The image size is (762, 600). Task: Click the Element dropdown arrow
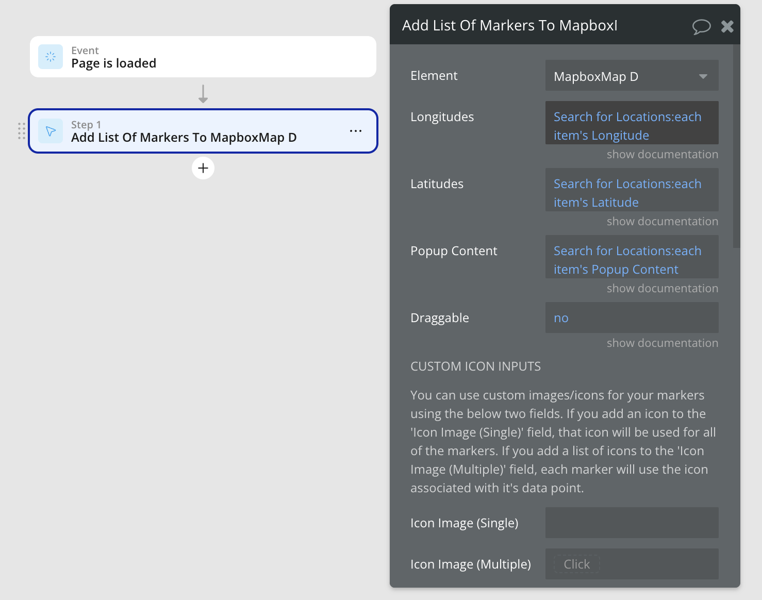click(703, 76)
